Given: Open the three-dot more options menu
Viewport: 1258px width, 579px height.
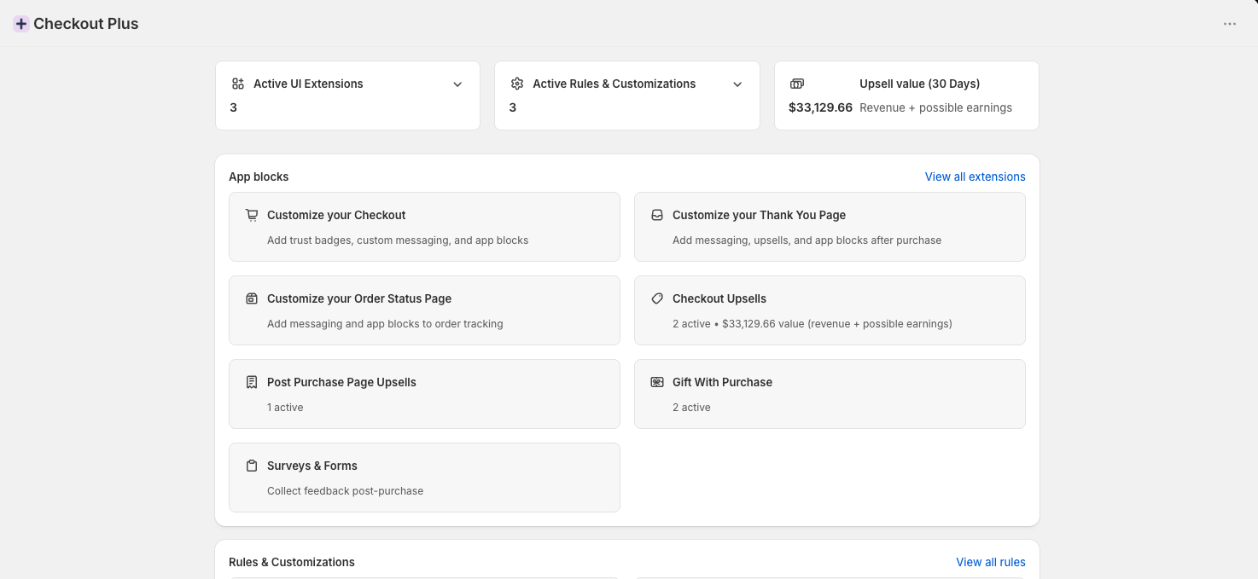Looking at the screenshot, I should 1230,24.
